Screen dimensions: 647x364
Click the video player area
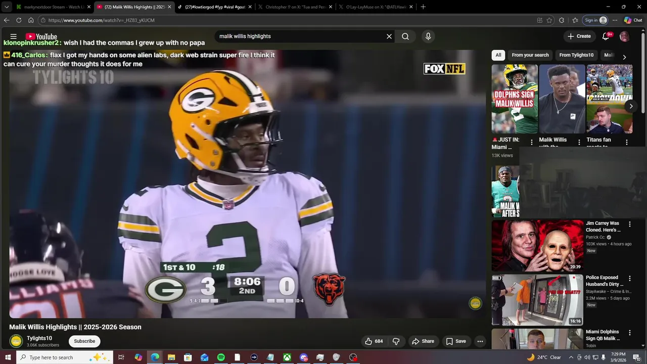(247, 184)
